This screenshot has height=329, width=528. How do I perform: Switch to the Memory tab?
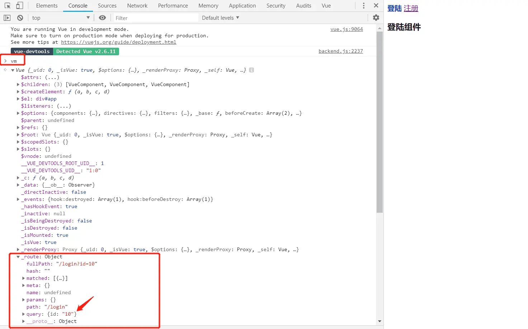(x=208, y=6)
